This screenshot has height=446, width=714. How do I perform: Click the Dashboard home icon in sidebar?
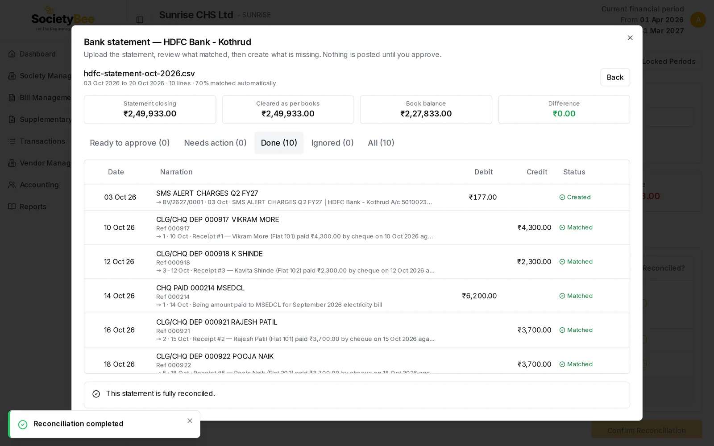click(12, 54)
